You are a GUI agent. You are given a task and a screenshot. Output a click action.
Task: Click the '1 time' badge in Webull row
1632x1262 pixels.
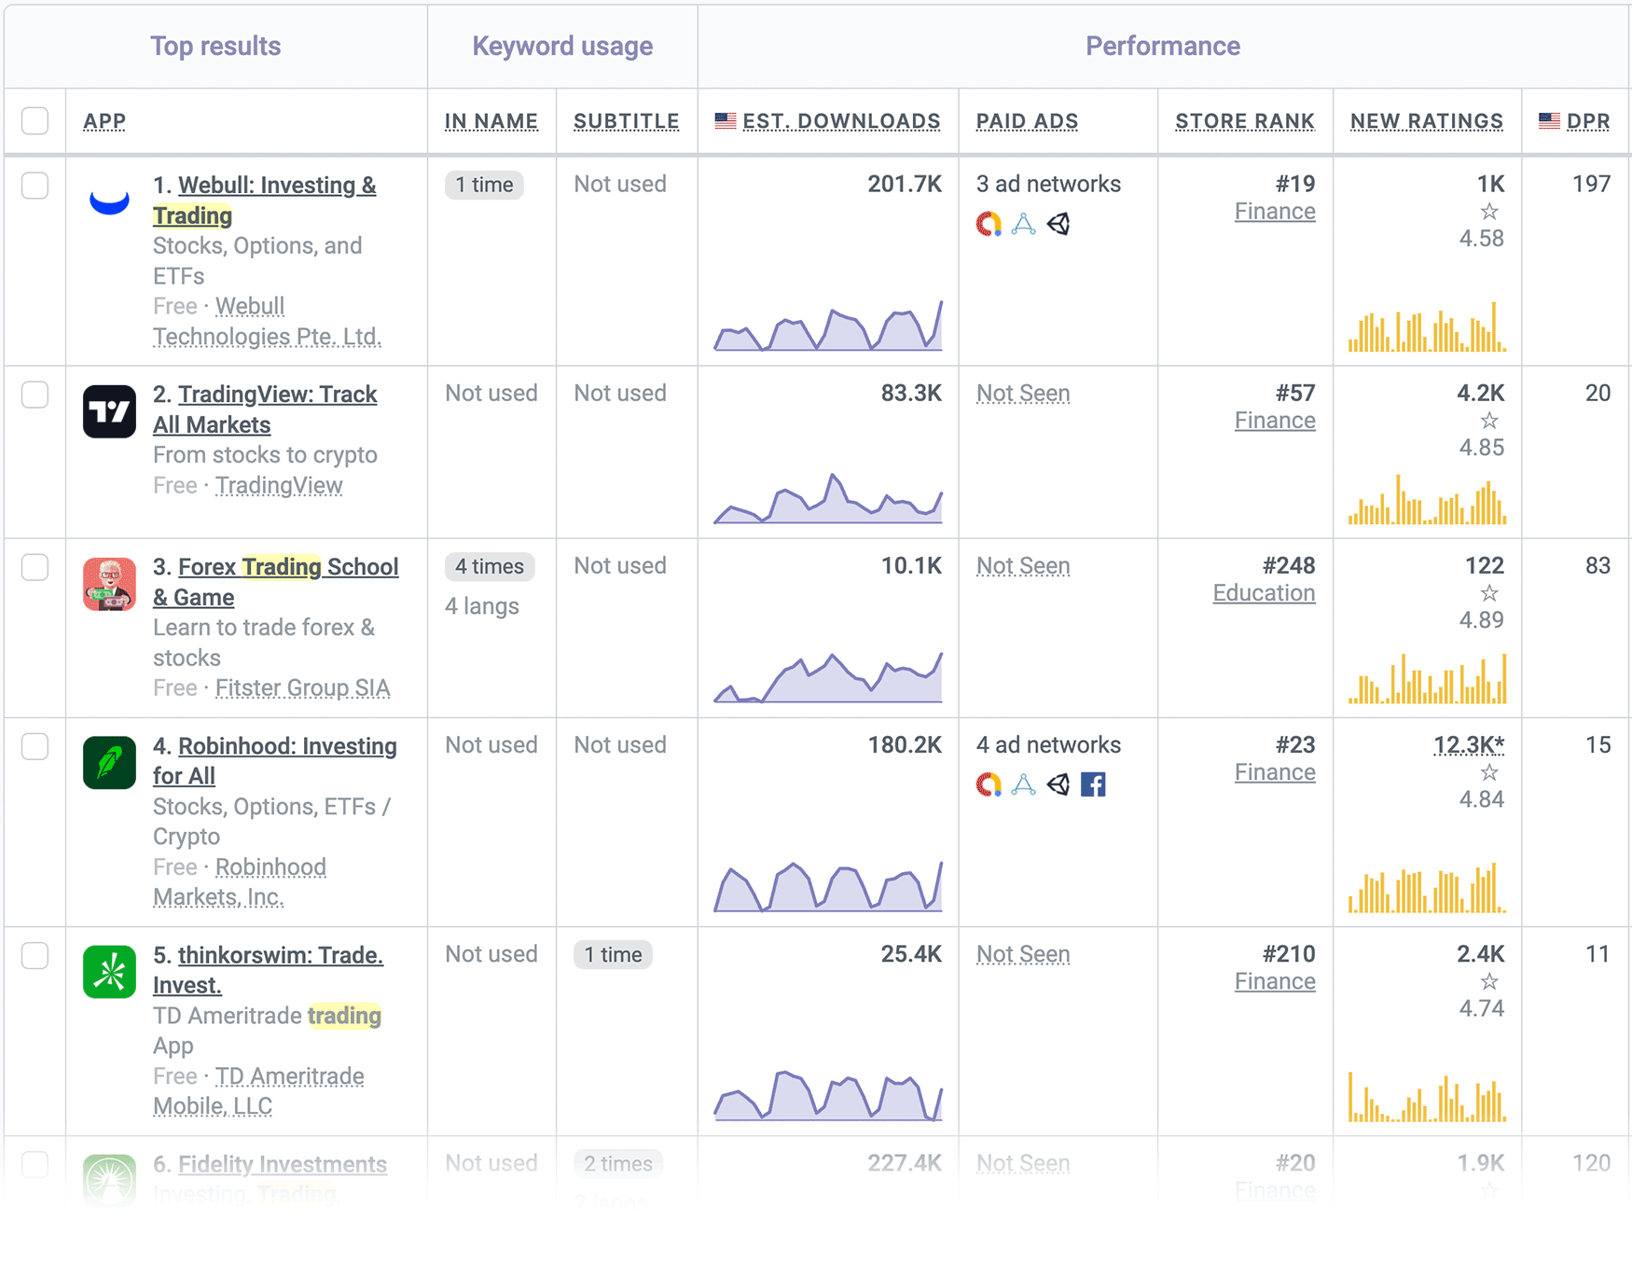tap(484, 185)
